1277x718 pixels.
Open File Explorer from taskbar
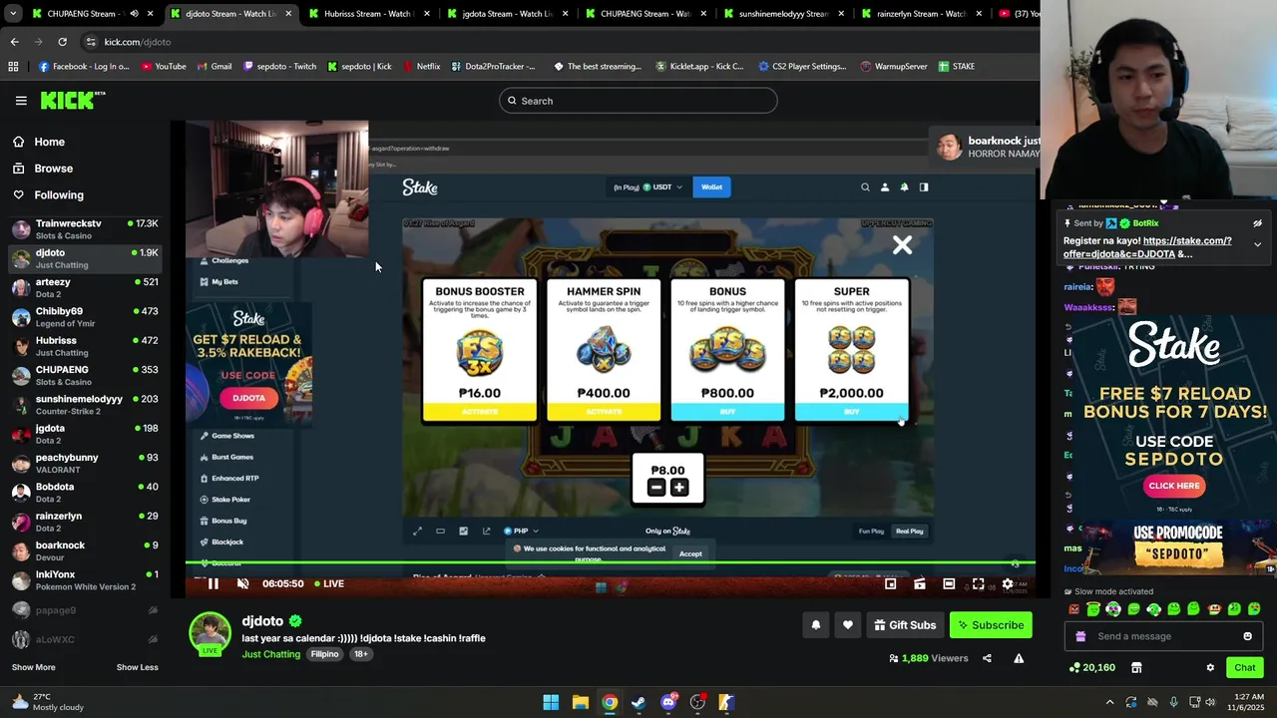click(580, 702)
